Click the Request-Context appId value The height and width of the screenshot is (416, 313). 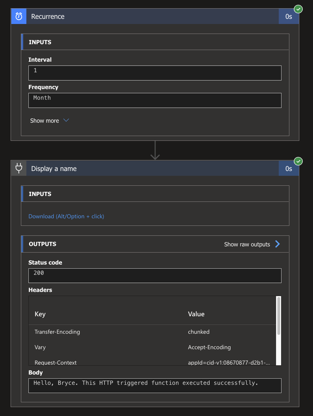[229, 362]
